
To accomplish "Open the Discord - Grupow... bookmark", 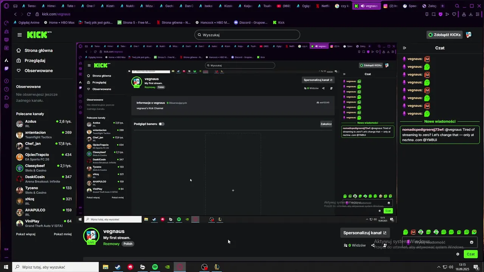I will (251, 23).
